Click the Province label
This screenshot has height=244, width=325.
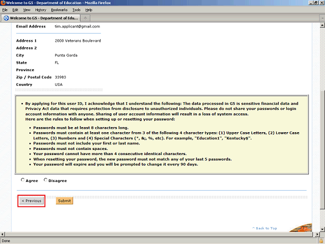point(25,70)
